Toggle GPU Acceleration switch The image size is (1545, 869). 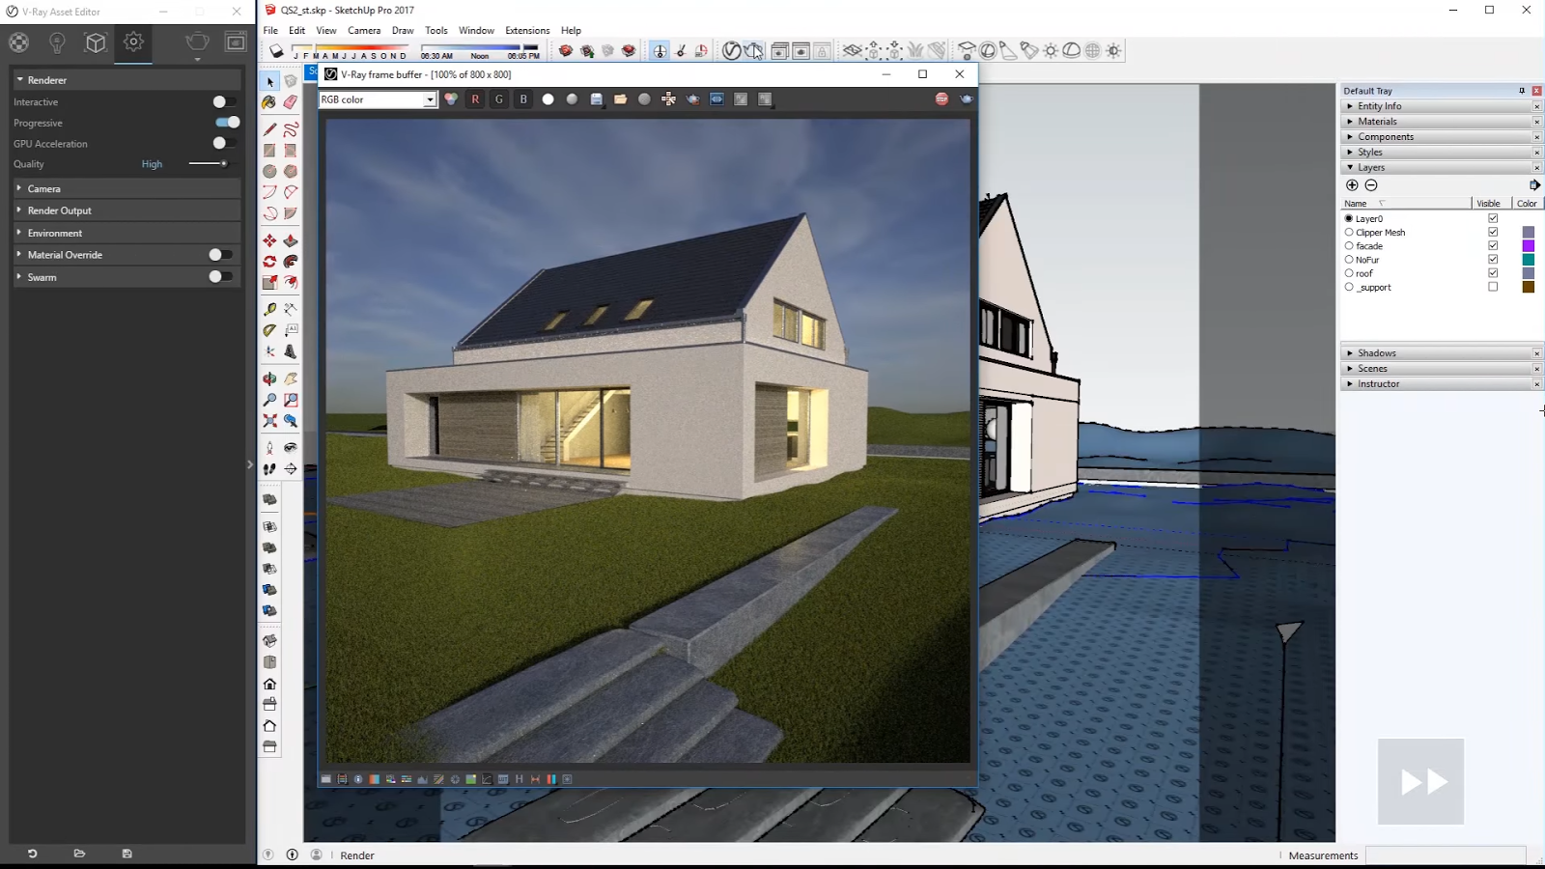point(224,143)
